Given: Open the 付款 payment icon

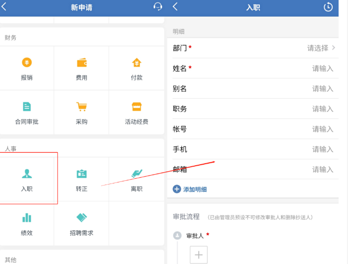Looking at the screenshot, I should (x=136, y=63).
